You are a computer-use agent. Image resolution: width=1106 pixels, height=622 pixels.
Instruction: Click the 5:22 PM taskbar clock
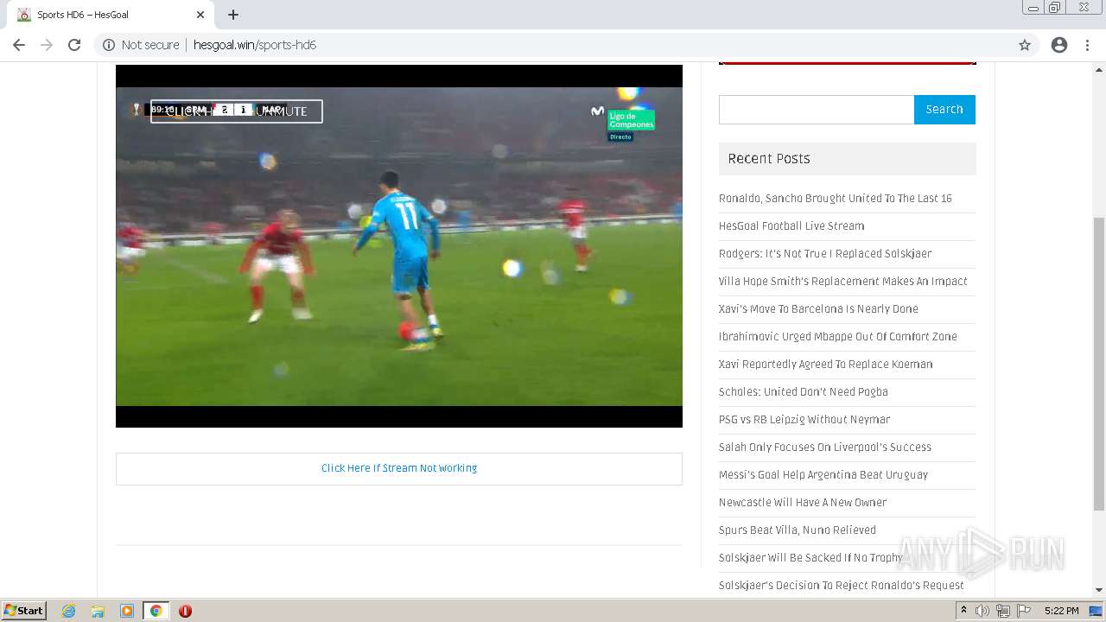click(1061, 611)
